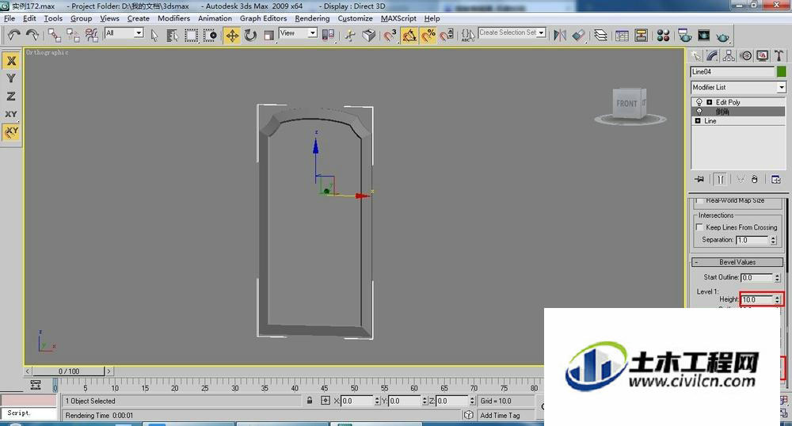Open the Modifiers menu

tap(173, 18)
